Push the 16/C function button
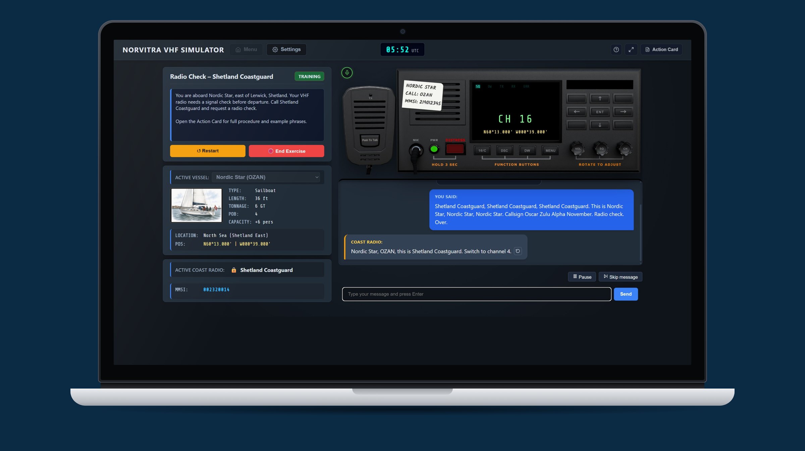 click(482, 150)
